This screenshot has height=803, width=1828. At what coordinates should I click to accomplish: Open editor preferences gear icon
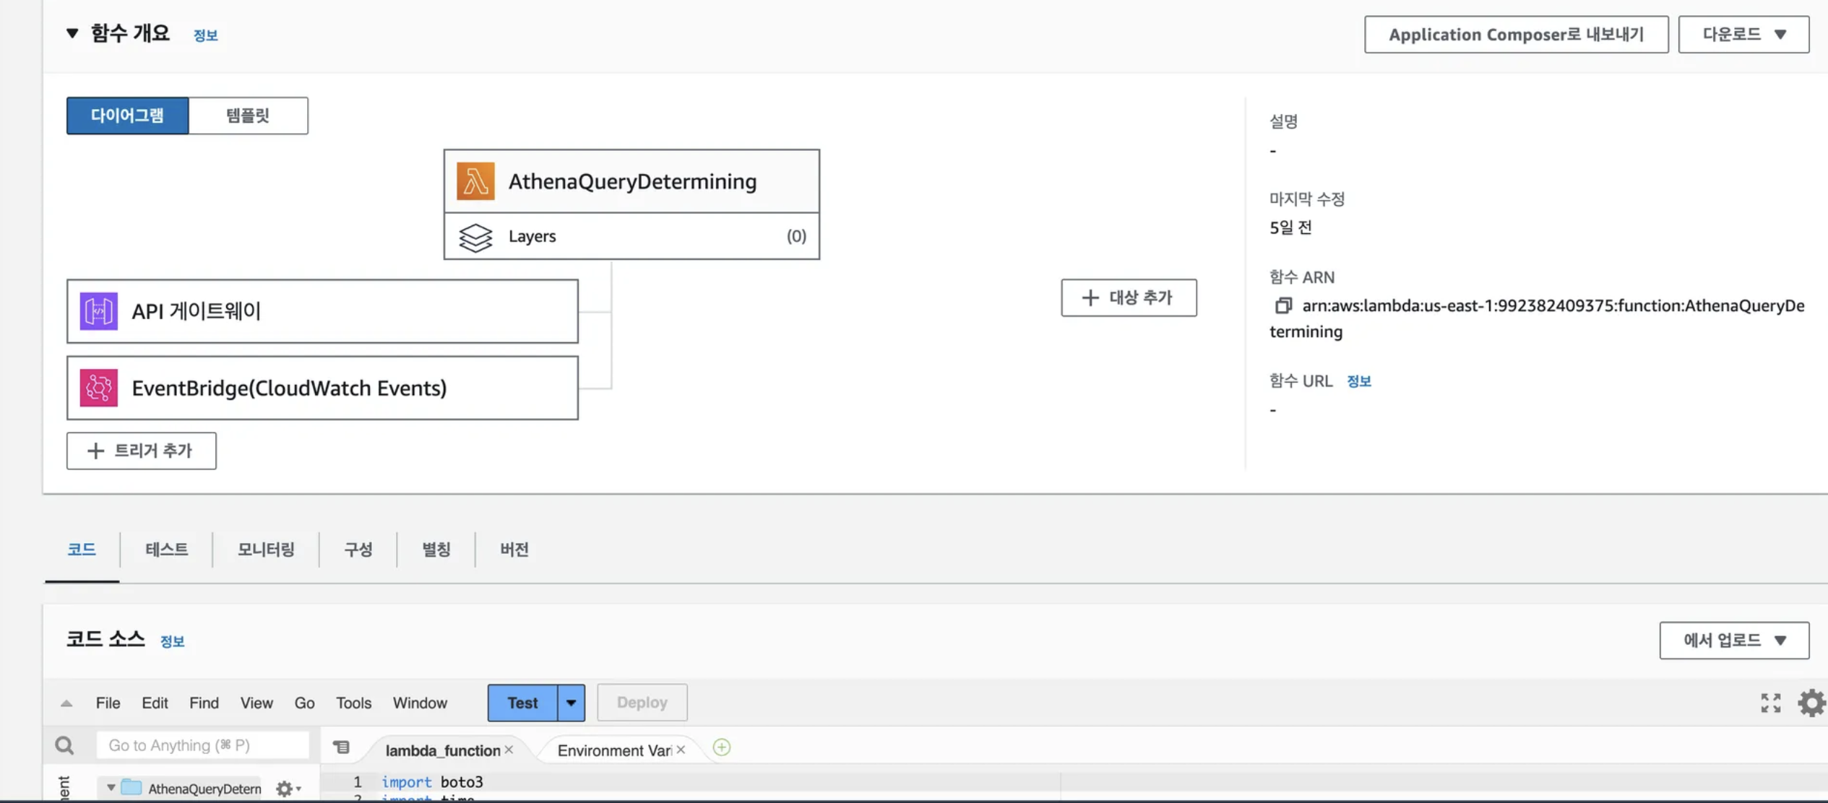tap(1811, 703)
